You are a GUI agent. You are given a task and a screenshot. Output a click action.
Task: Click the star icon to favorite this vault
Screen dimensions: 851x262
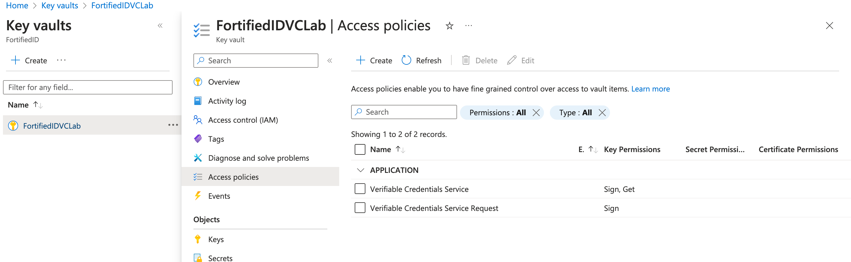coord(449,26)
